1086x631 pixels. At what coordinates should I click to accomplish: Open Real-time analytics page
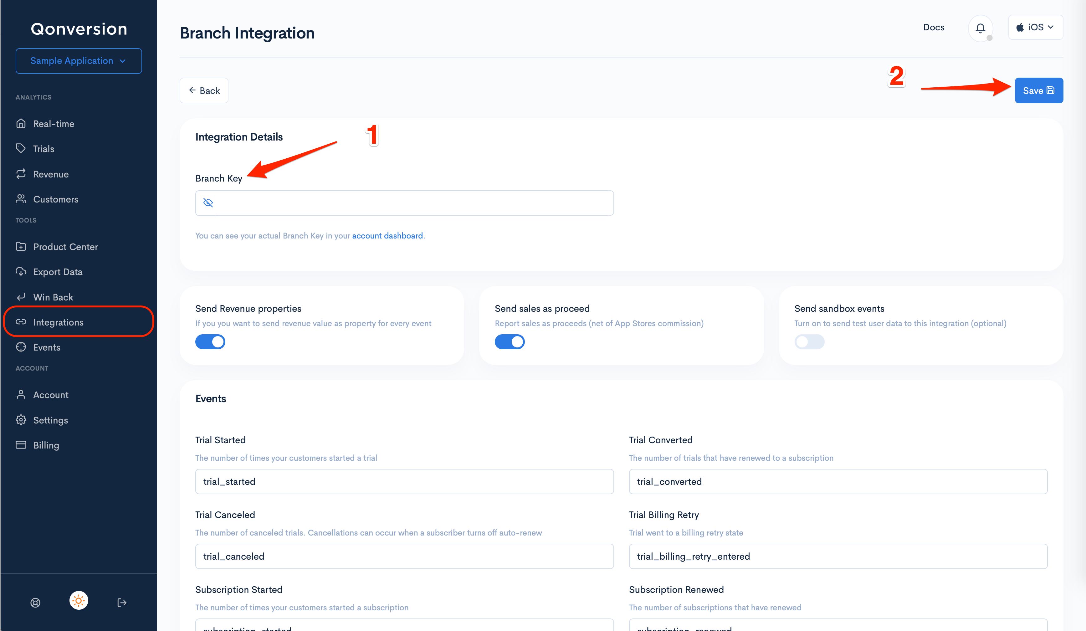pyautogui.click(x=54, y=124)
